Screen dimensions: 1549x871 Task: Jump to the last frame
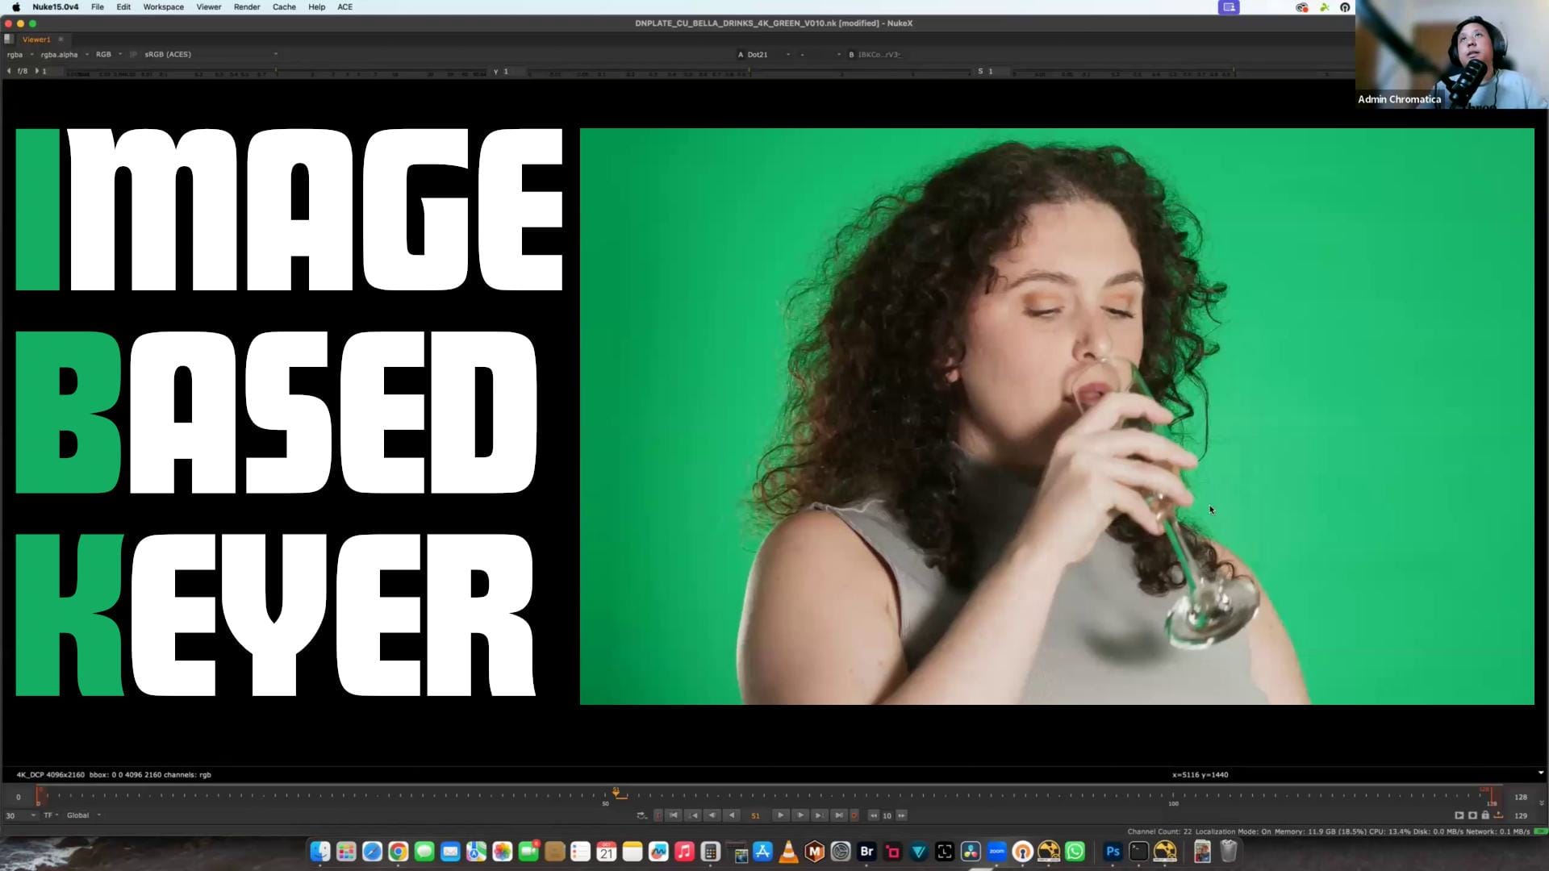click(838, 815)
